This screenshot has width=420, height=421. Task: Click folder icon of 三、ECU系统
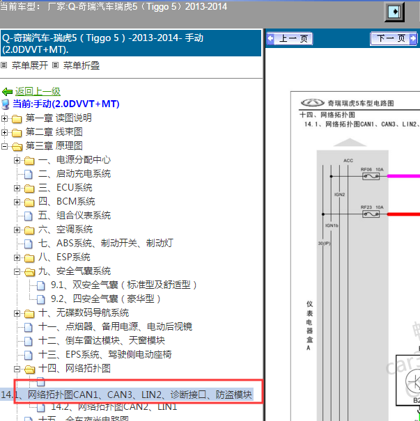(x=29, y=189)
